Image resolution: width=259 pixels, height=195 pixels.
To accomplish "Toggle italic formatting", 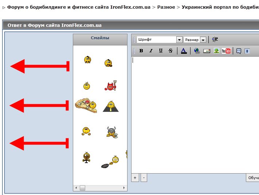I will pos(151,51).
